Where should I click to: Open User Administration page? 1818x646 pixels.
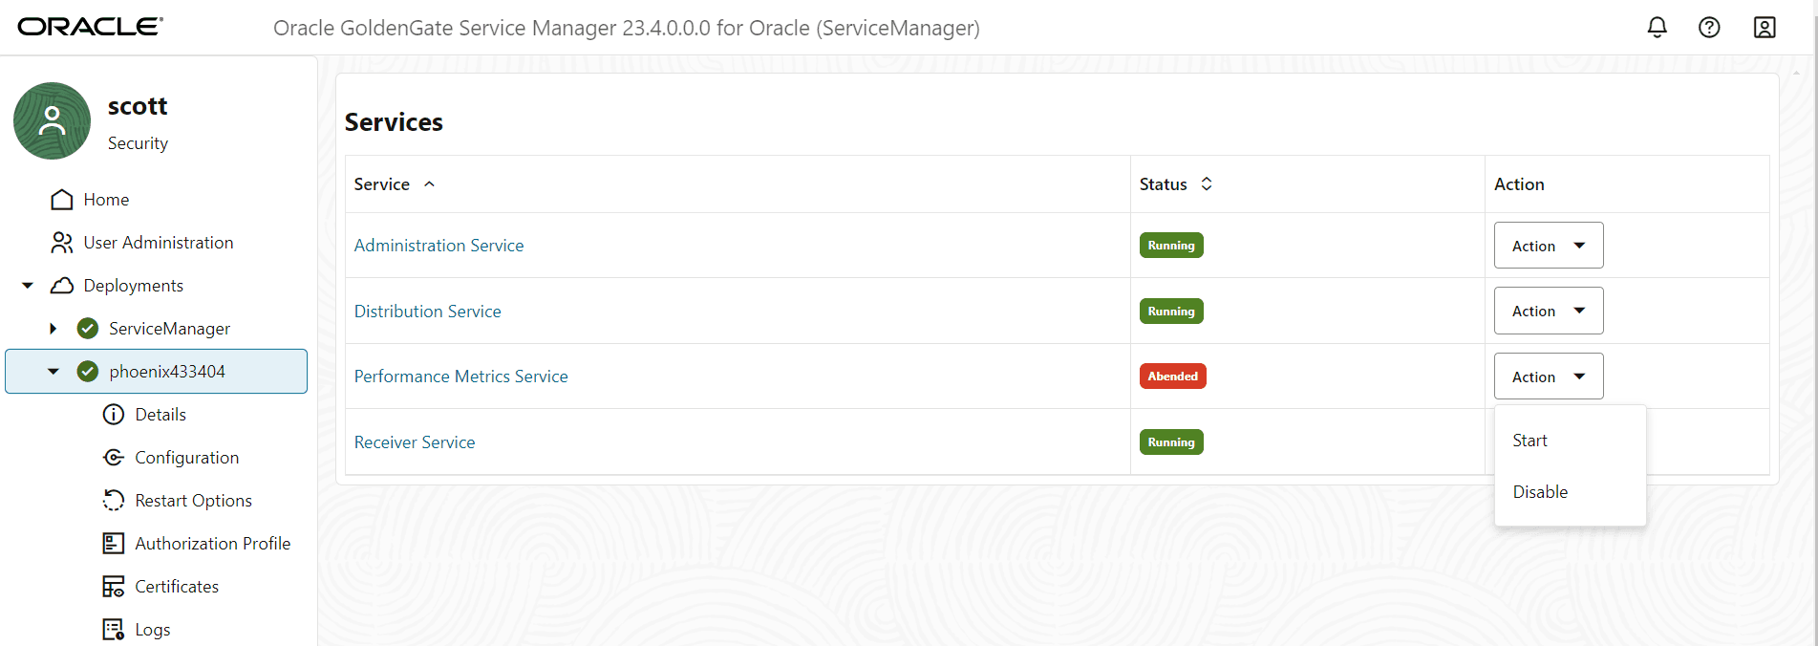(159, 243)
